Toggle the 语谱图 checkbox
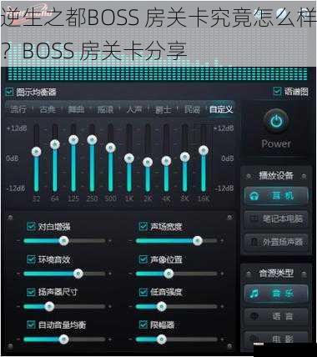Screen dimensions: 317x357 277,91
